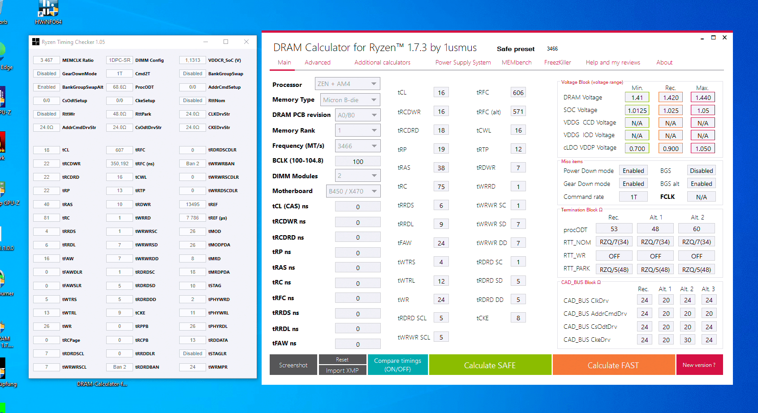Select the tRFC value 606 in DRAM Calculator
758x413 pixels.
518,92
